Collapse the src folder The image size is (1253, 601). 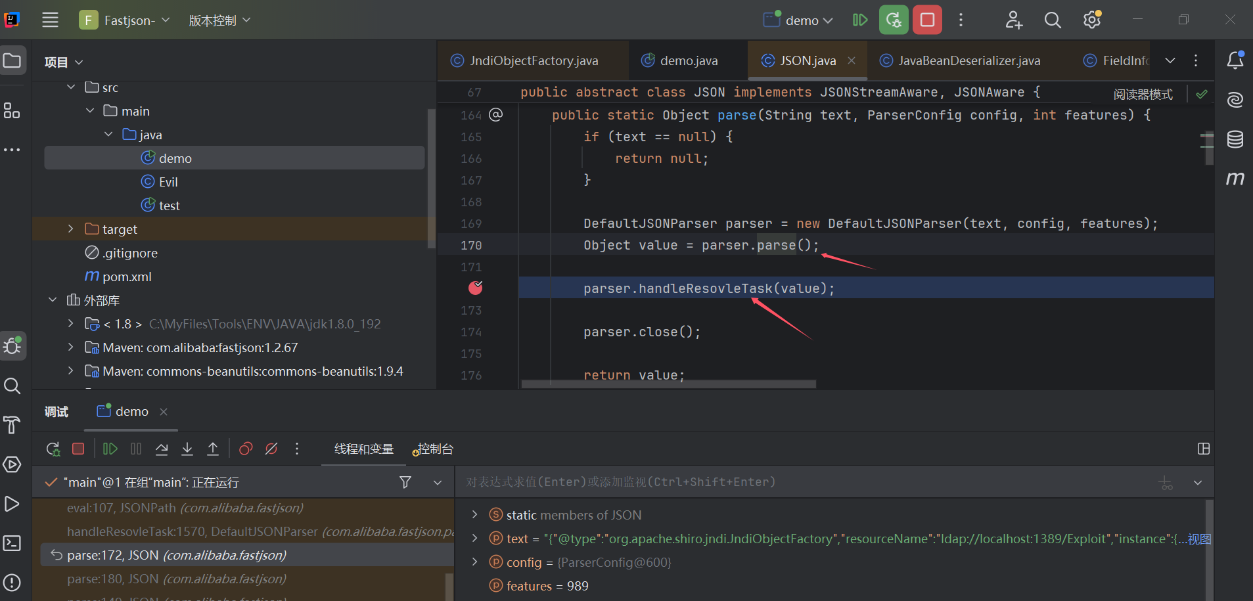tap(71, 87)
